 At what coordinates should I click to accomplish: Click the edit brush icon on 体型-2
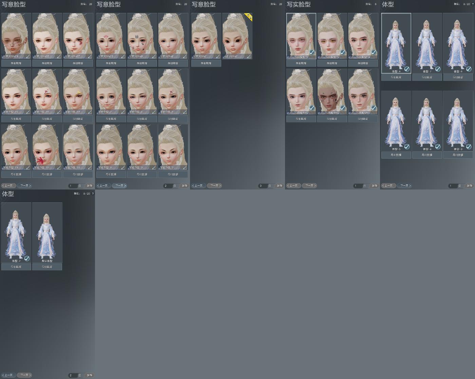pos(27,258)
